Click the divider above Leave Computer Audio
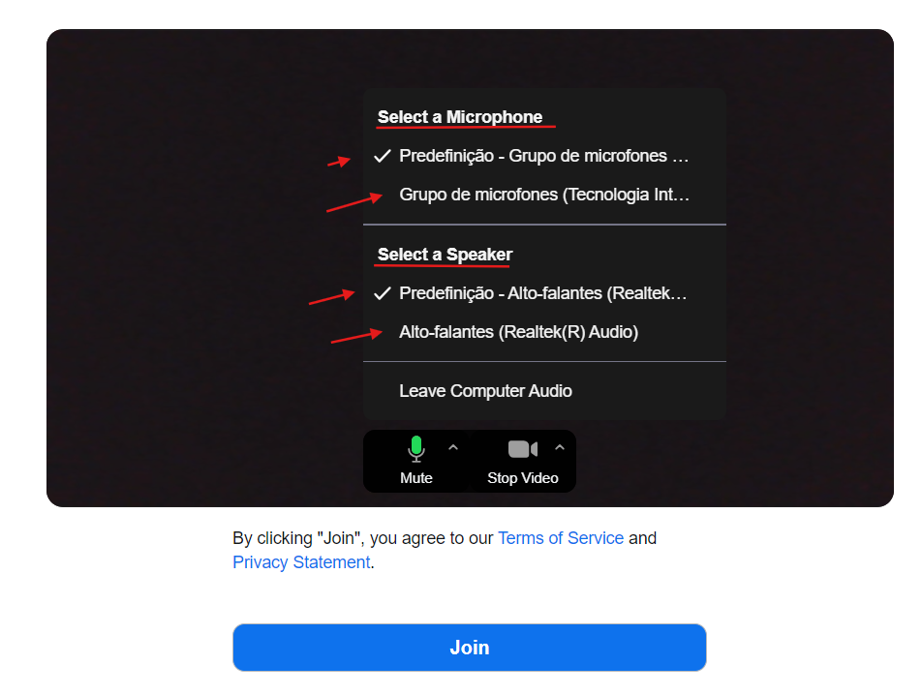 [544, 361]
